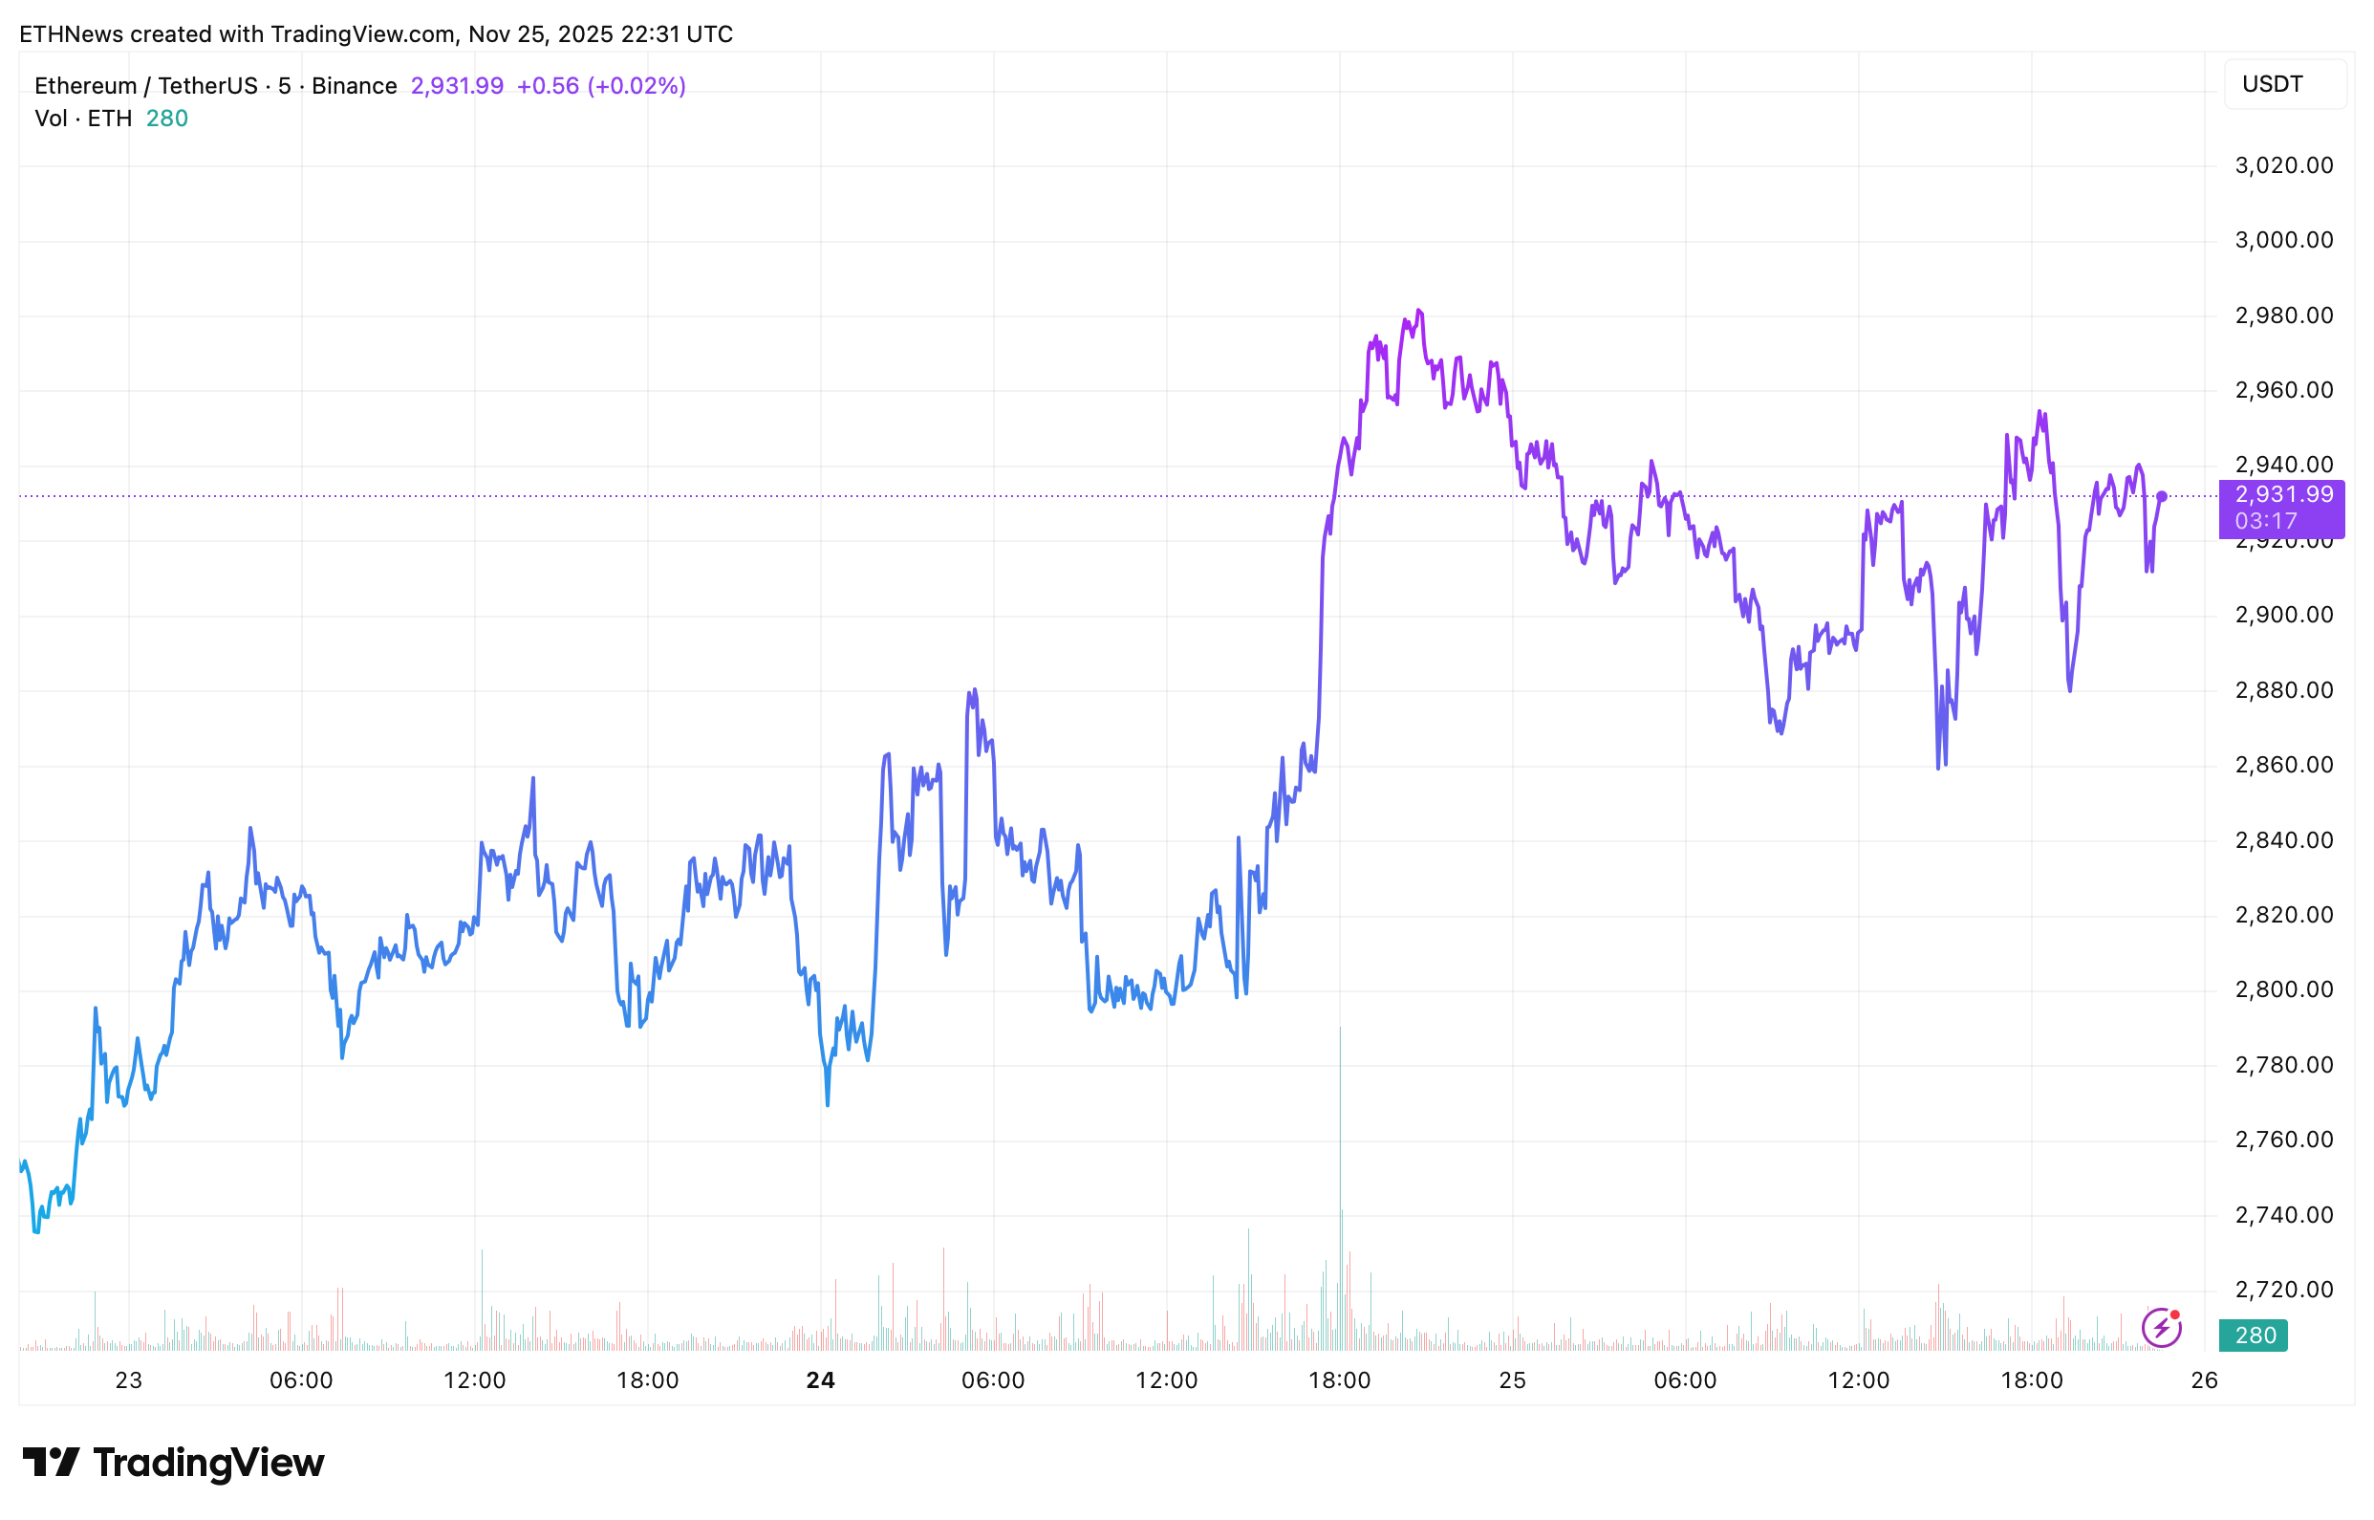
Task: Click the bold 24 date label
Action: click(x=820, y=1379)
